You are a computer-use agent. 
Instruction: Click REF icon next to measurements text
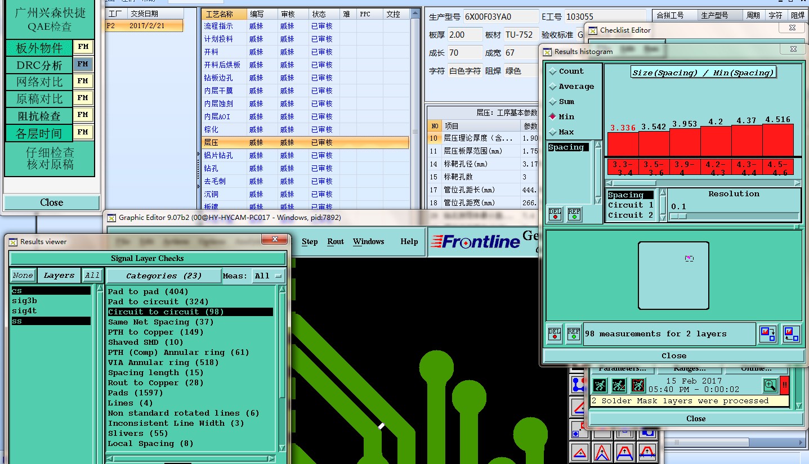(573, 334)
